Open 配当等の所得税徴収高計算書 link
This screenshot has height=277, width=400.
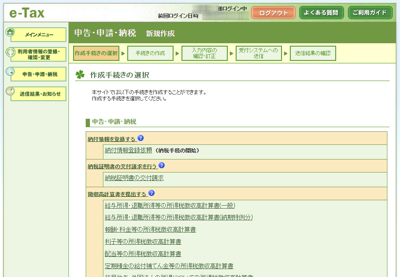coord(143,254)
